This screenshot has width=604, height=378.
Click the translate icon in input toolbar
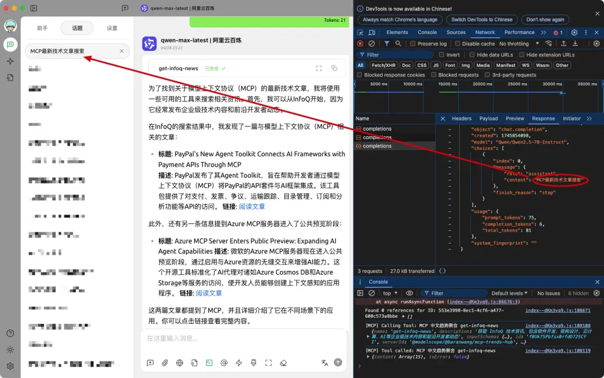click(325, 362)
